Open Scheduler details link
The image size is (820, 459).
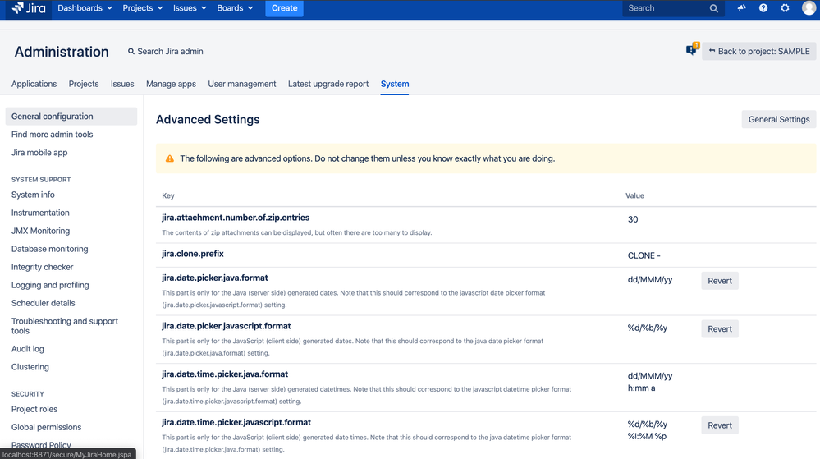point(43,303)
